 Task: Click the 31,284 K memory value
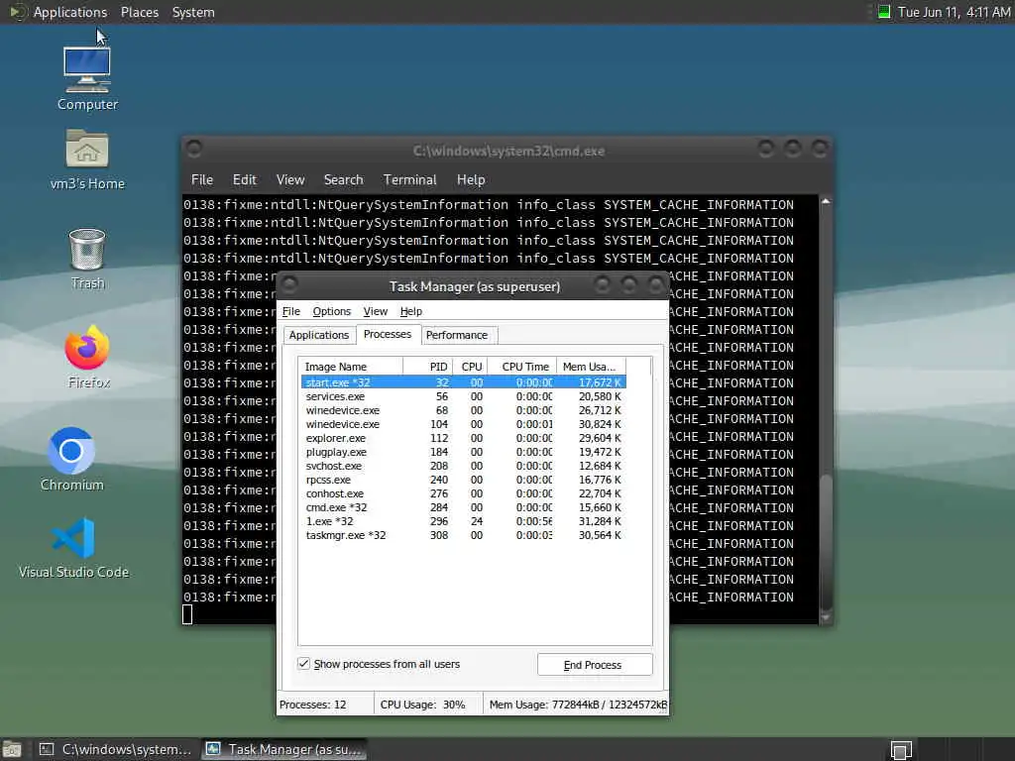click(600, 521)
